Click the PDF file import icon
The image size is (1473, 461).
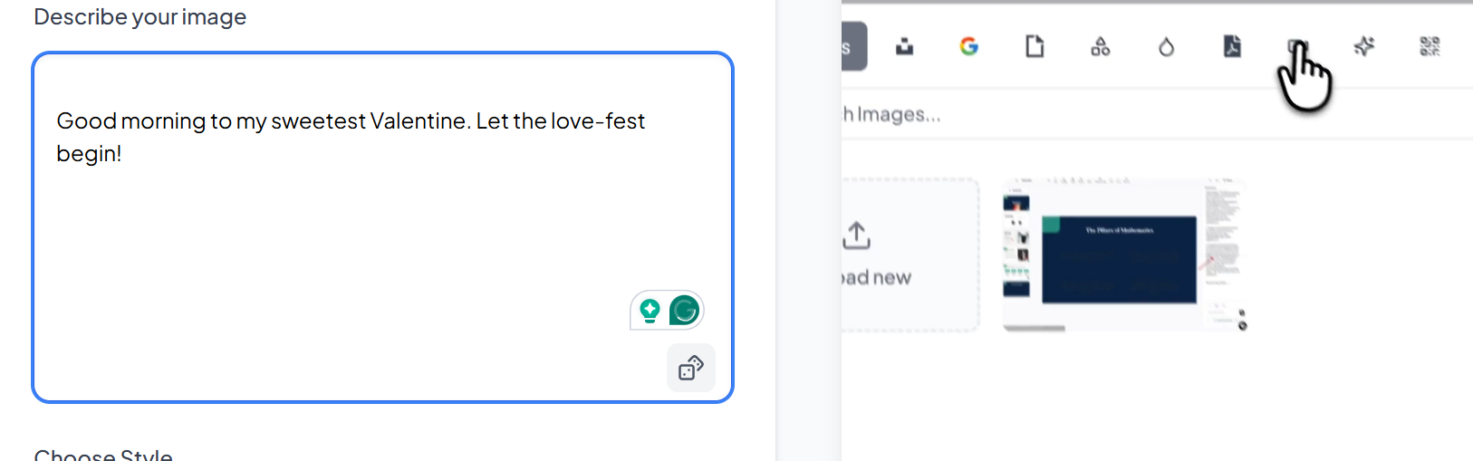click(1232, 46)
